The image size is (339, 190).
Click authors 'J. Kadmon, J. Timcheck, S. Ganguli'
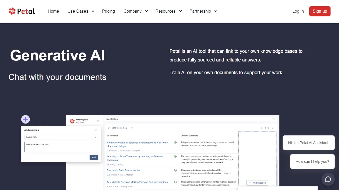[123, 151]
